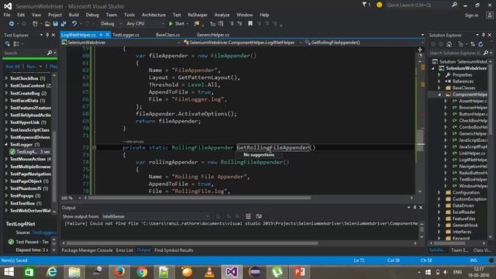Switch to Team Explorer bottom tab

460,250
